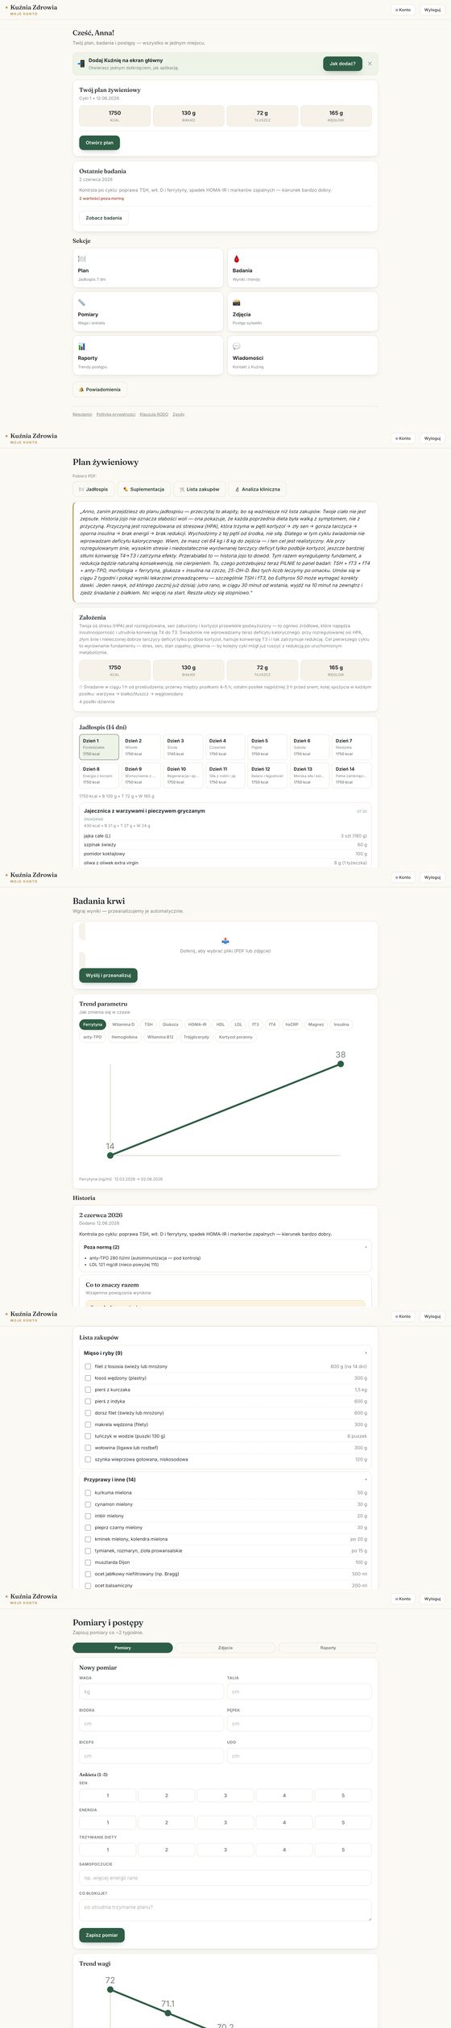451x2028 pixels.
Task: Select sleep rating 3 in Ankieta
Action: tap(225, 1796)
